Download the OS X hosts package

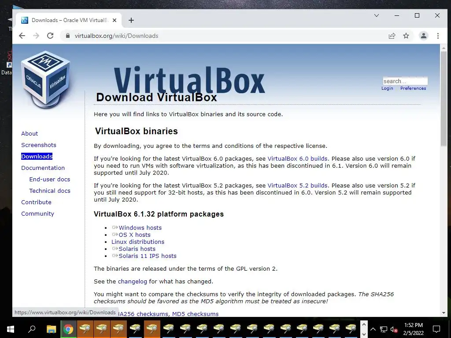coord(135,235)
